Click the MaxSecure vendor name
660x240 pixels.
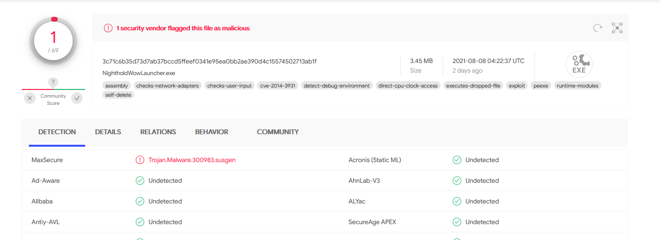[x=47, y=160]
